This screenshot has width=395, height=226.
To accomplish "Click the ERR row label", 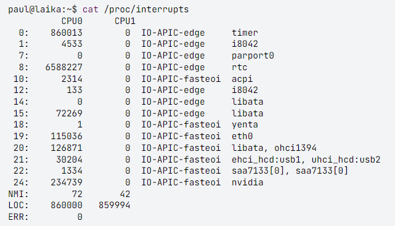I will (x=18, y=217).
